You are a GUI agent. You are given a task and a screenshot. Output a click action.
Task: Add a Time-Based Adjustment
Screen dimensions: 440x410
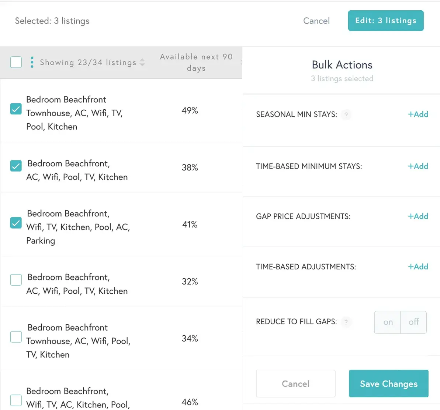418,267
